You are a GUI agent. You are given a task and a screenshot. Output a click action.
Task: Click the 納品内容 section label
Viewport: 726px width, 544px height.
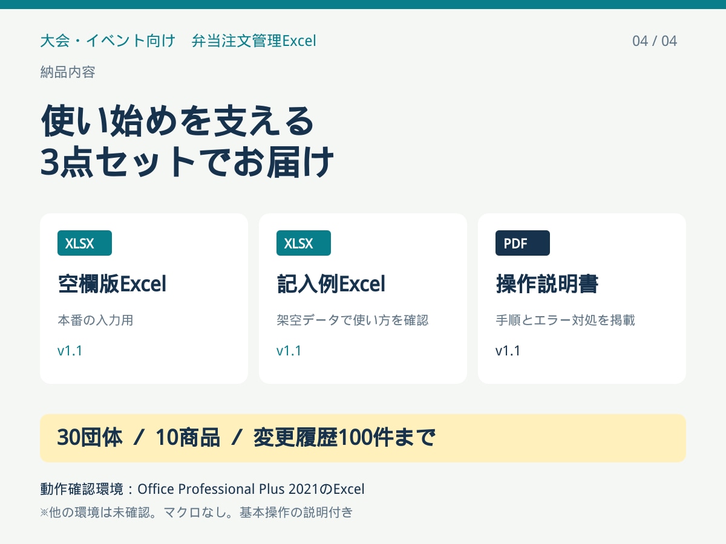pos(68,73)
